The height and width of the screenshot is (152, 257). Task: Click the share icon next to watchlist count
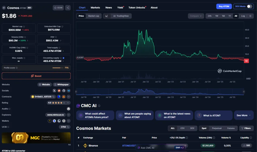coord(68,8)
